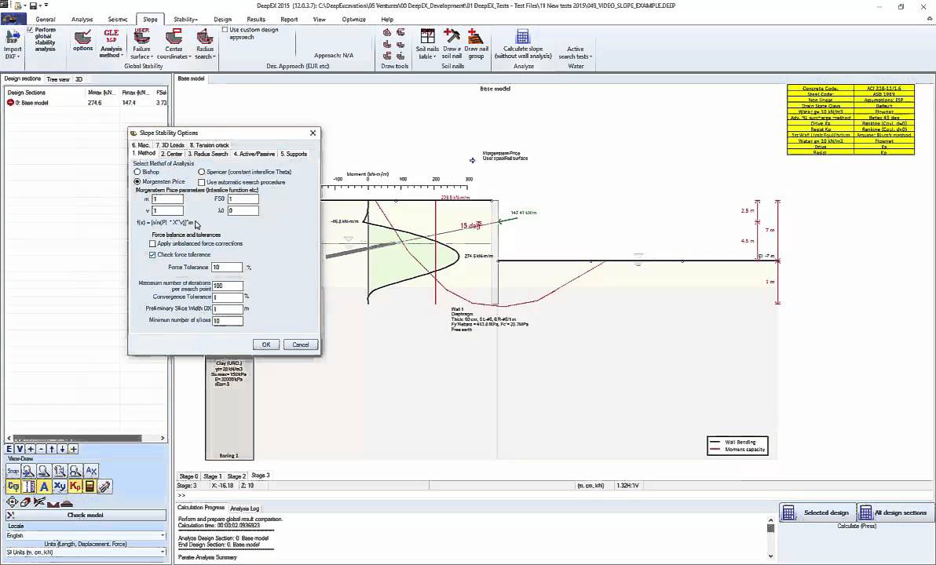The width and height of the screenshot is (936, 565).
Task: Open the Analysis Log tab
Action: pos(244,508)
